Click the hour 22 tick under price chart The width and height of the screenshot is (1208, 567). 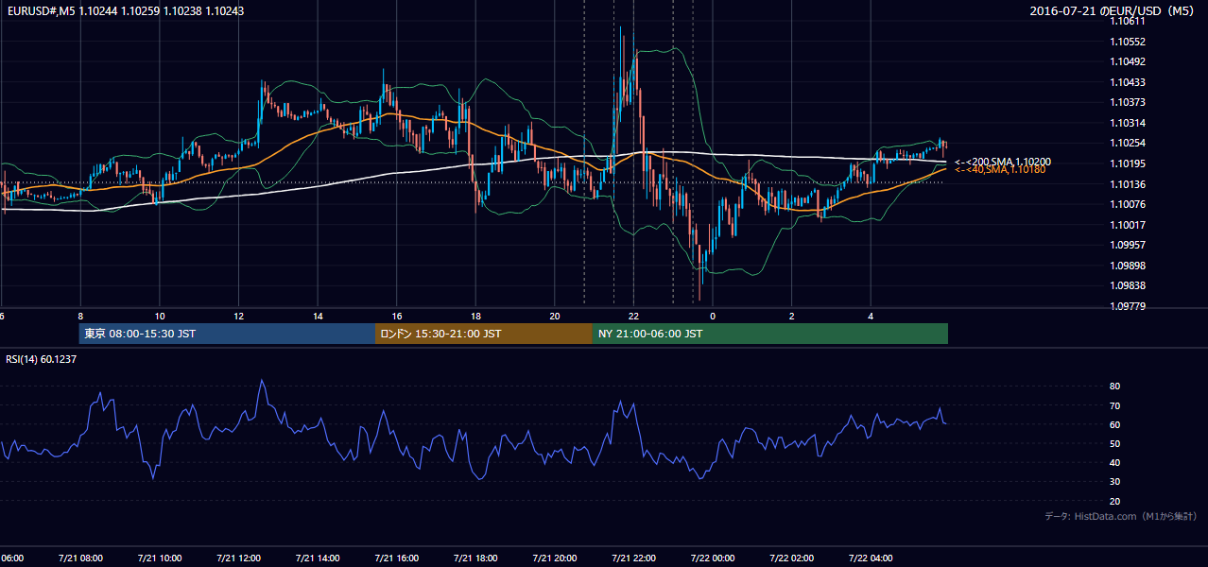coord(633,316)
